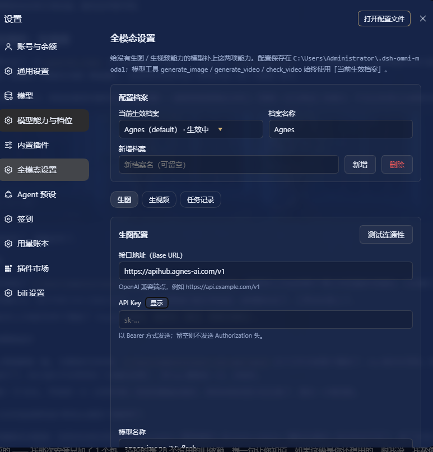The height and width of the screenshot is (452, 433).
Task: Open the 插件市场 page
Action: tap(44, 268)
